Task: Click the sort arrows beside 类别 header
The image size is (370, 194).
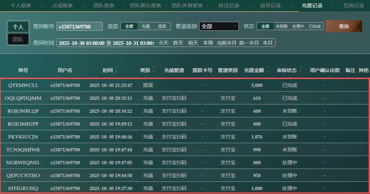Action: (x=154, y=70)
